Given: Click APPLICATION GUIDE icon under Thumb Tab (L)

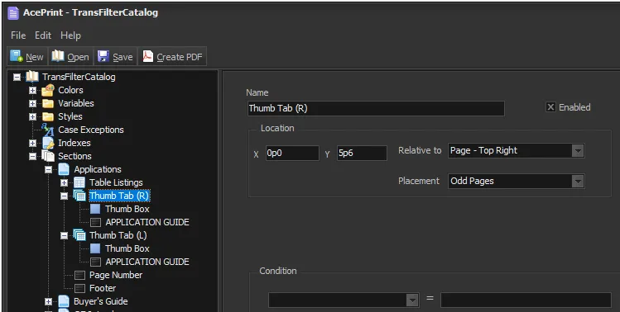Looking at the screenshot, I should [95, 262].
